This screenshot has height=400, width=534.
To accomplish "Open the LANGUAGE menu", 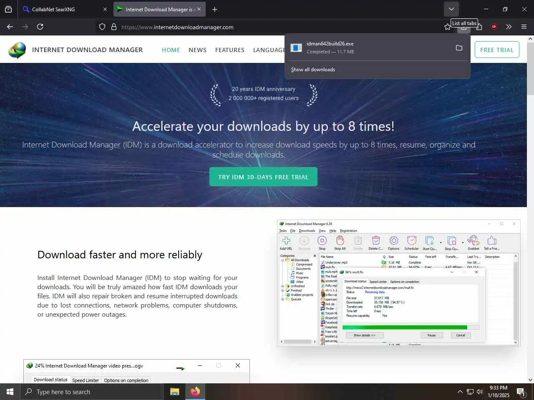I will [x=269, y=50].
